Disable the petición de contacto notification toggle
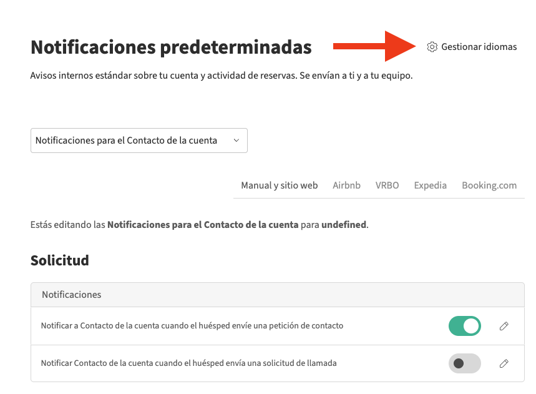 click(465, 326)
